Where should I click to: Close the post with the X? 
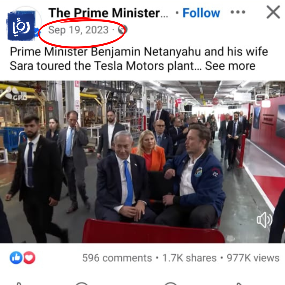click(273, 12)
